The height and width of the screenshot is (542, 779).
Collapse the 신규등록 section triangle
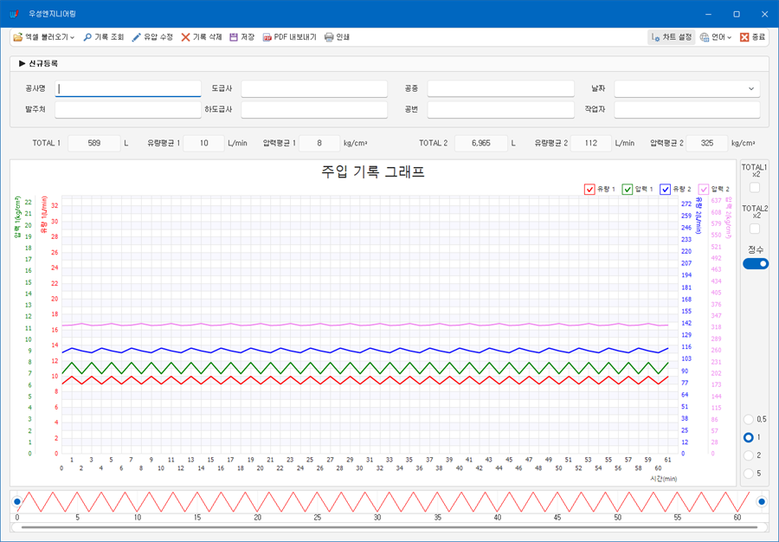[x=22, y=63]
